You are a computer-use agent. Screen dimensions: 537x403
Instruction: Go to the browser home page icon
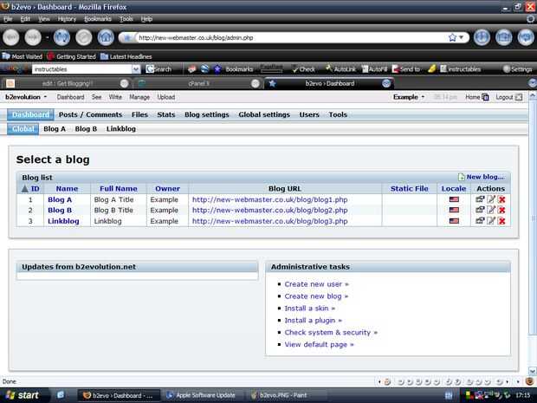coord(106,37)
